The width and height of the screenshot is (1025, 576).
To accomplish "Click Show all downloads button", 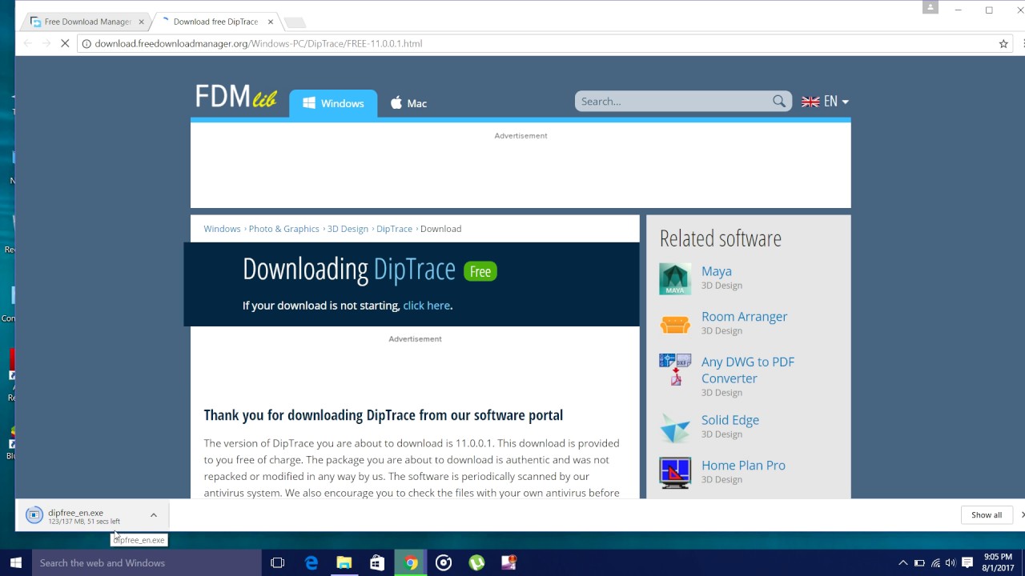I will click(986, 515).
